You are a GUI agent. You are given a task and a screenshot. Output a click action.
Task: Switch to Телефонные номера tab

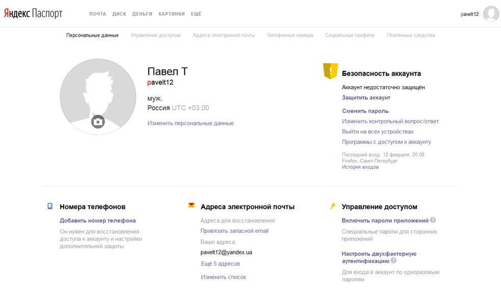(289, 35)
